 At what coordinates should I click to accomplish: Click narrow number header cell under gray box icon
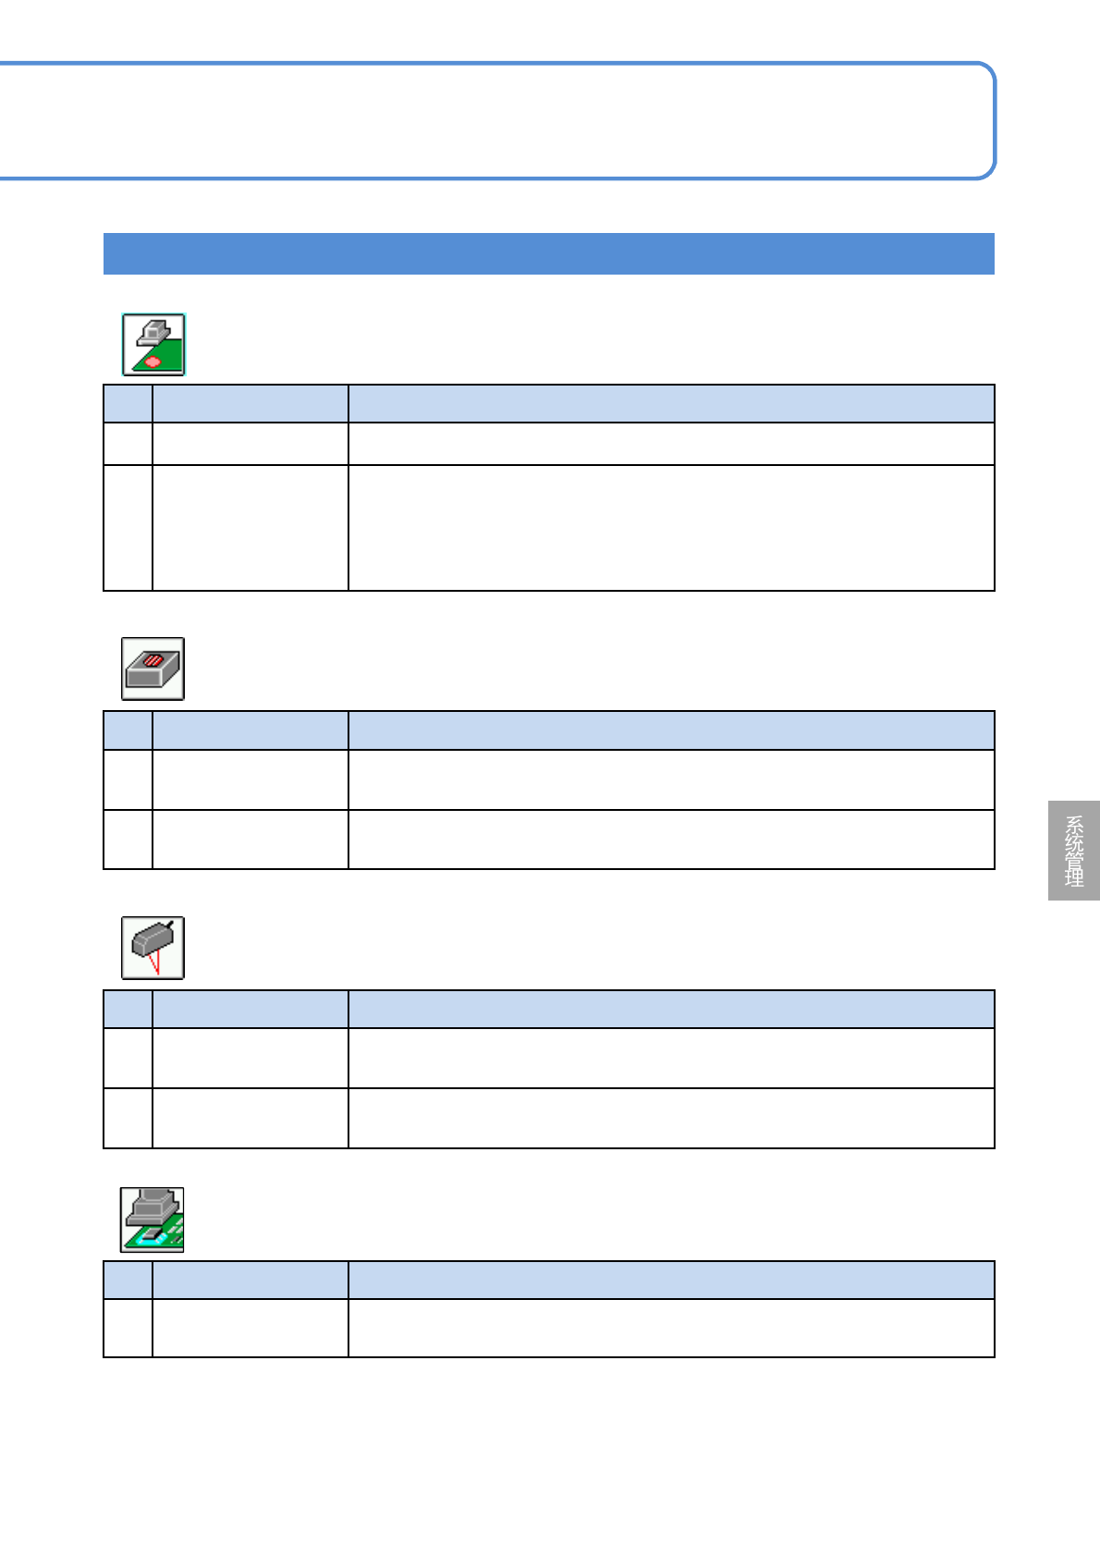[128, 730]
